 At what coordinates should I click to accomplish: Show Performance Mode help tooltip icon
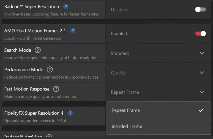50,69
